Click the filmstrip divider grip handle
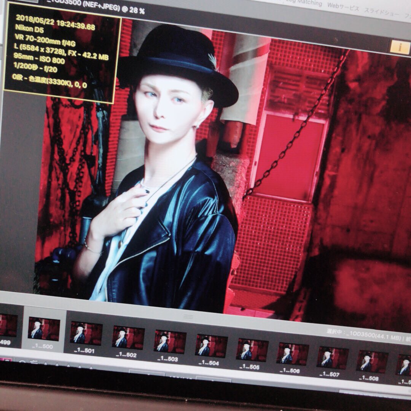This screenshot has height=411, width=411. click(188, 317)
